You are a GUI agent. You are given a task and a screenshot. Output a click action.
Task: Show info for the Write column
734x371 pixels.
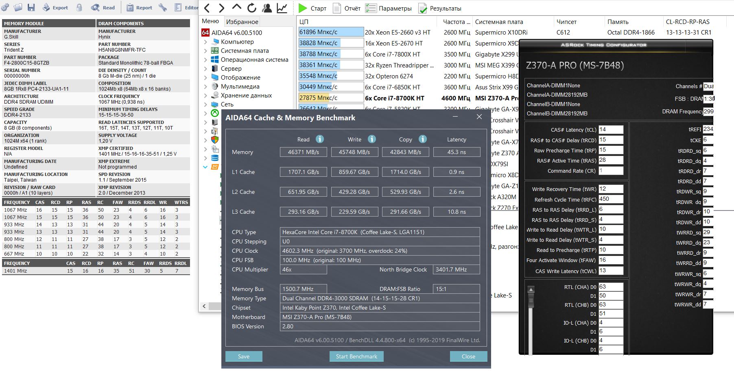point(372,139)
